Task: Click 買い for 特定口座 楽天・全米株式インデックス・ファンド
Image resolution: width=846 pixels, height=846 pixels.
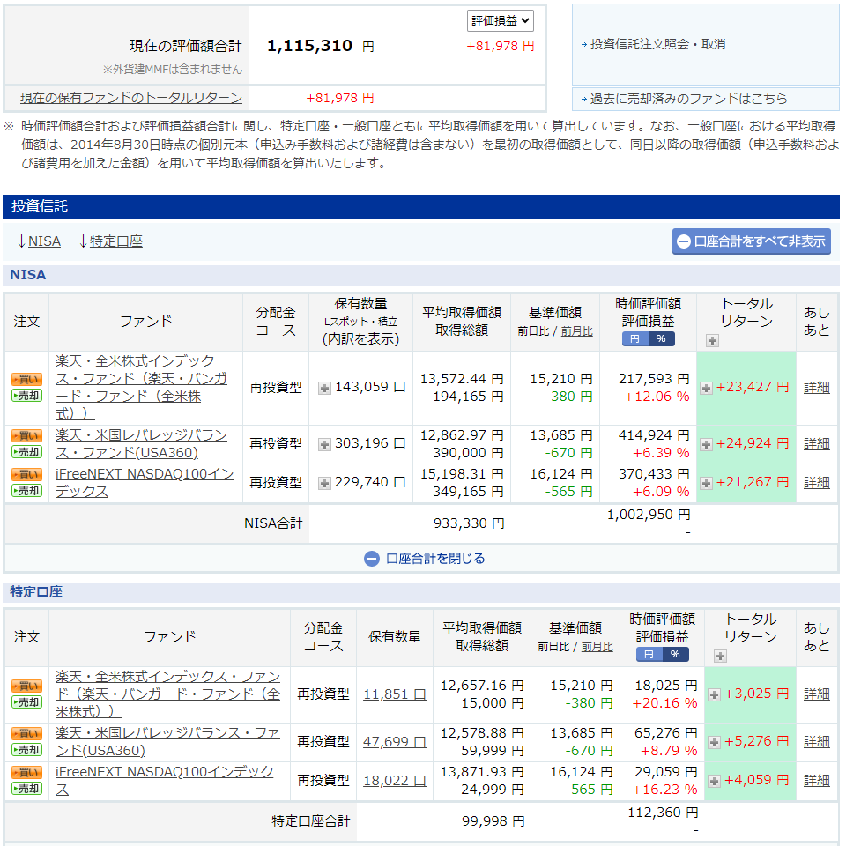Action: tap(27, 686)
